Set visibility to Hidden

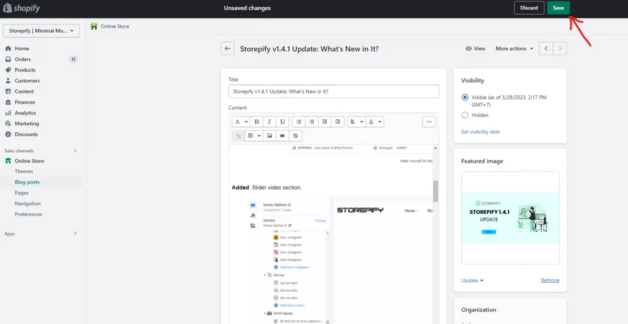pyautogui.click(x=465, y=115)
